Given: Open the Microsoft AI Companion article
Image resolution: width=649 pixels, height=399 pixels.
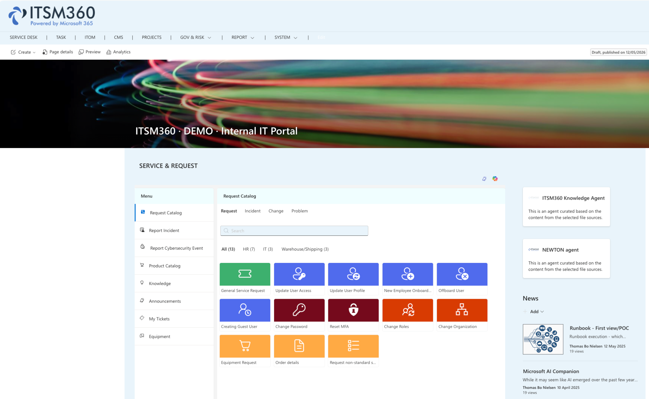Looking at the screenshot, I should coord(551,371).
